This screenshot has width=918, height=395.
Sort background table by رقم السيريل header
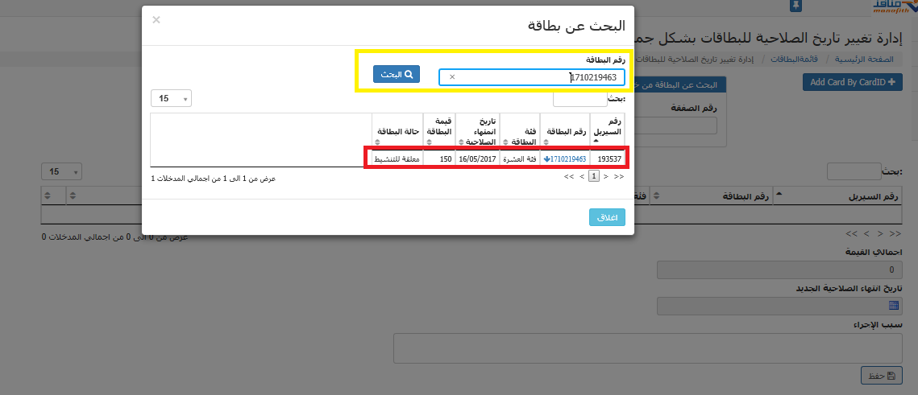pyautogui.click(x=837, y=196)
